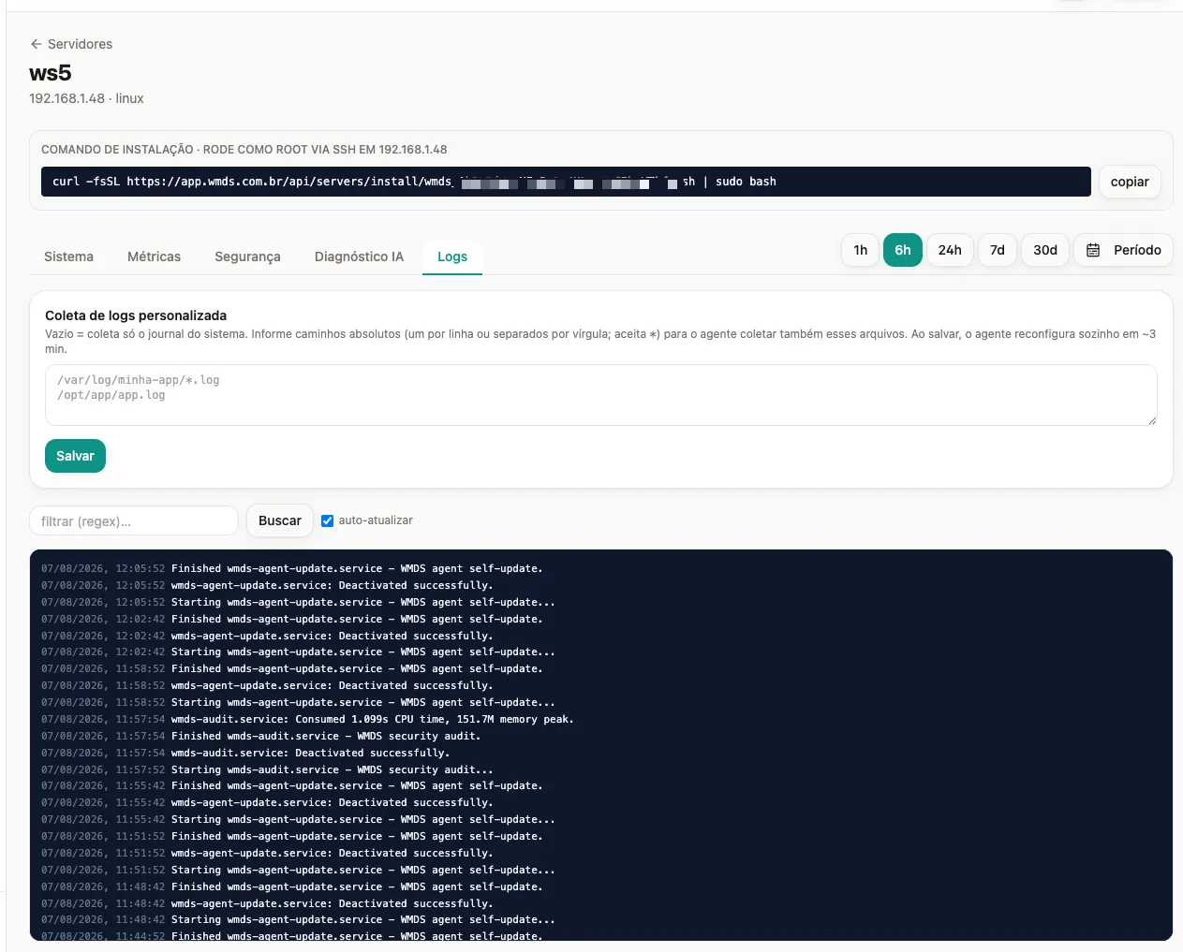This screenshot has width=1183, height=952.
Task: Open the Sistema tab
Action: [x=68, y=256]
